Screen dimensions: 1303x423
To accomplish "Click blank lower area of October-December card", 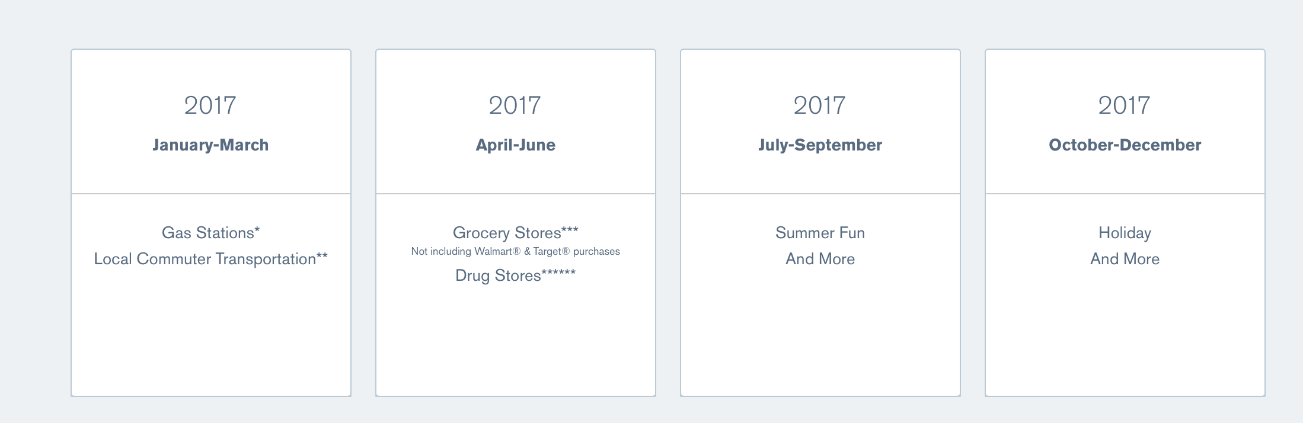I will [x=1125, y=338].
